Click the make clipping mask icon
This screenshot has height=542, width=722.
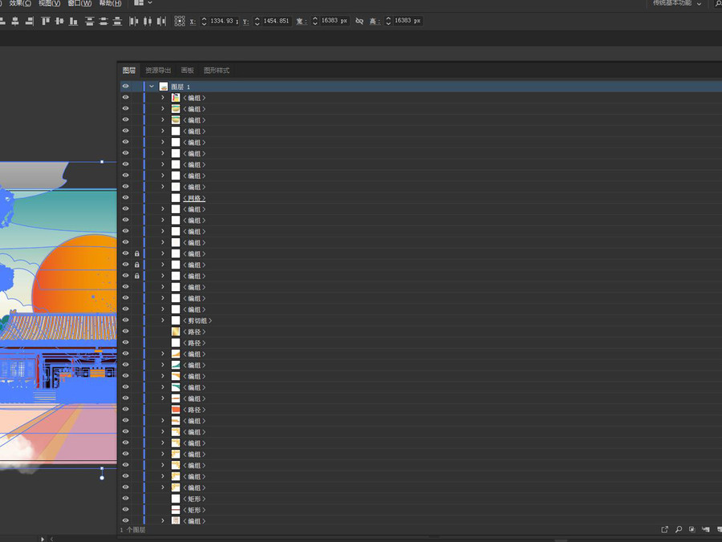click(692, 530)
